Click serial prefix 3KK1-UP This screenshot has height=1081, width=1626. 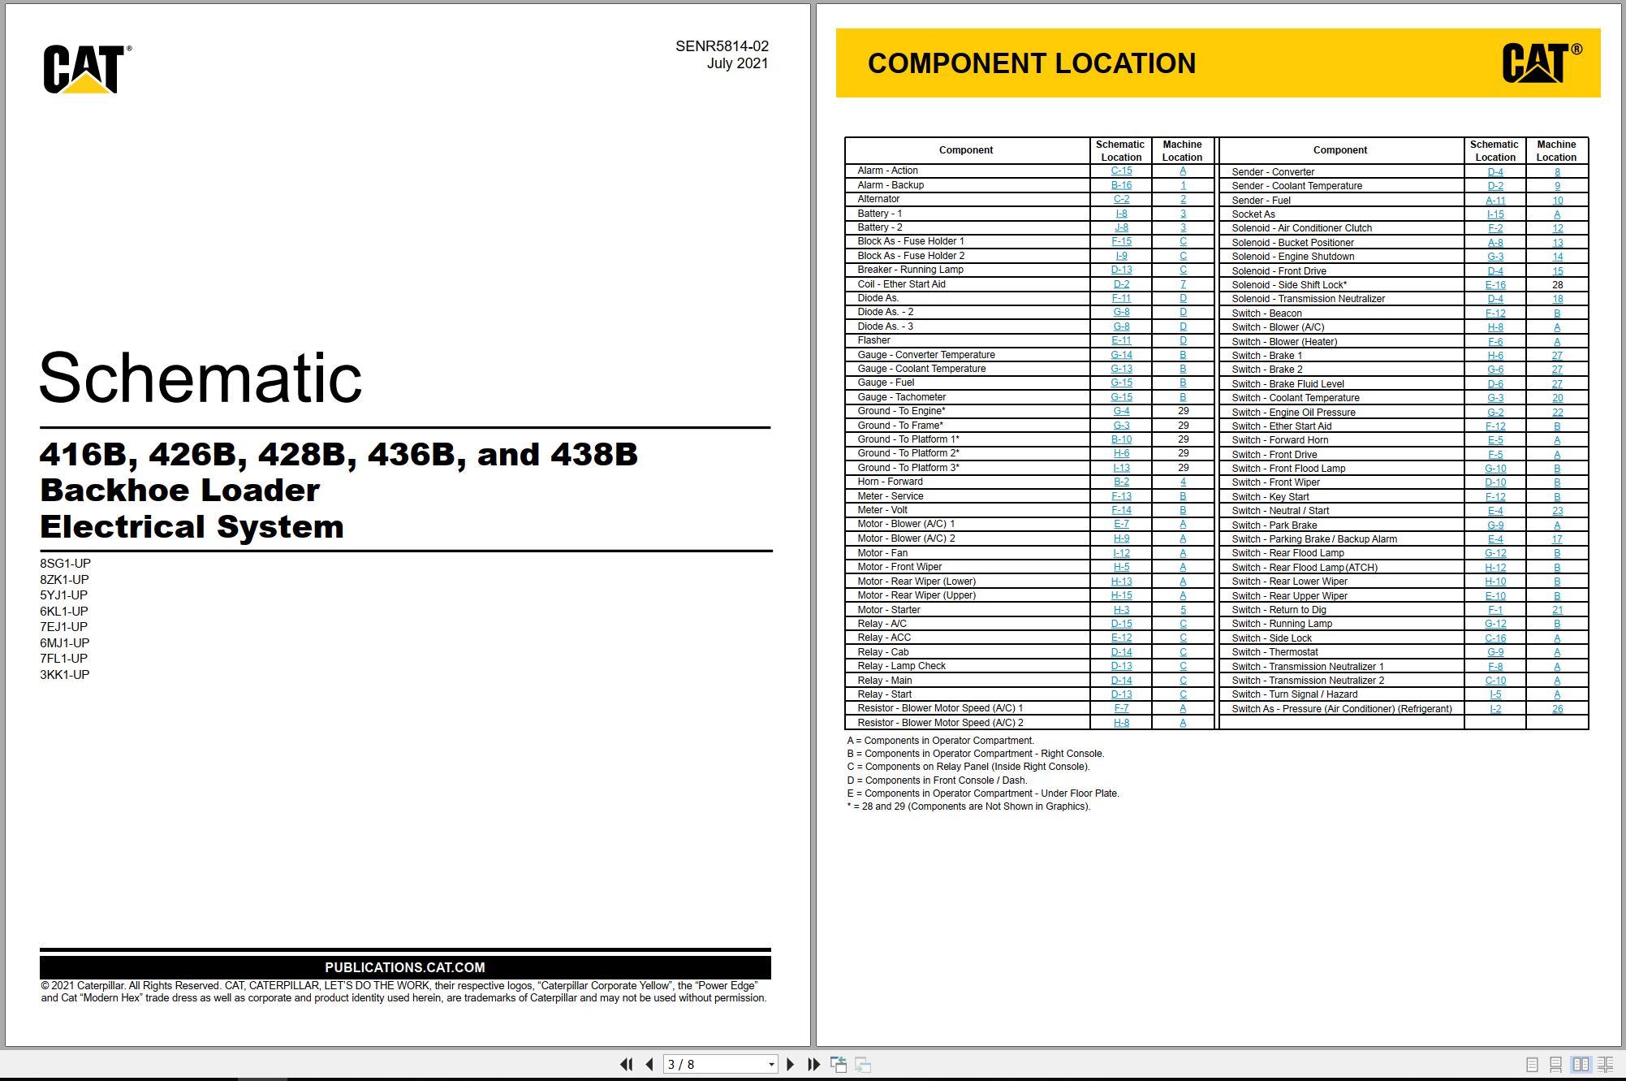pos(65,675)
